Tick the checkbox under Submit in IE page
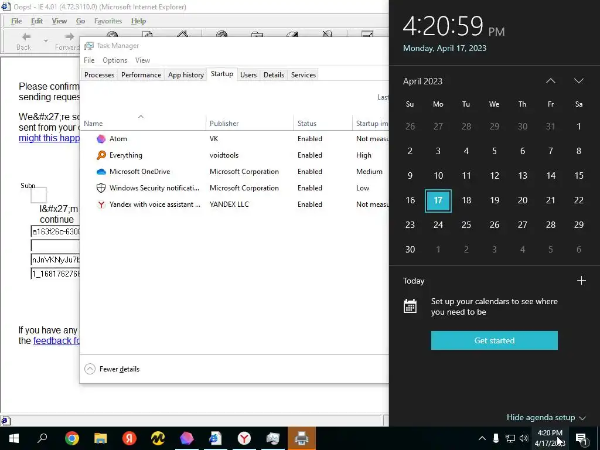 39,195
